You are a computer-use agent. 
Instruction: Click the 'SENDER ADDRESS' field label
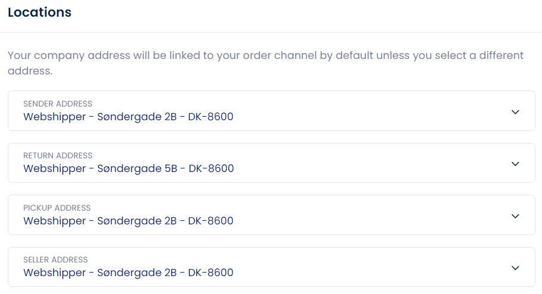tap(58, 104)
